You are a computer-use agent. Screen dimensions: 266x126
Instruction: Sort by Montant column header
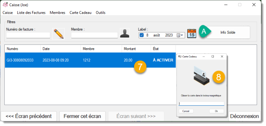point(136,49)
